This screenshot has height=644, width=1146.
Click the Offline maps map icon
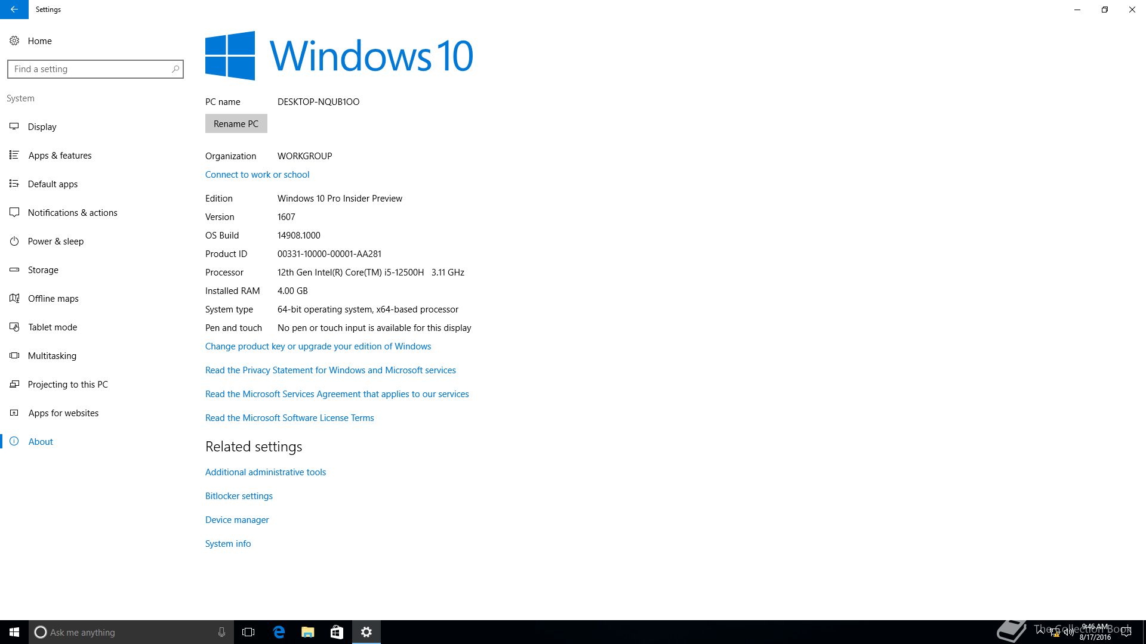14,298
